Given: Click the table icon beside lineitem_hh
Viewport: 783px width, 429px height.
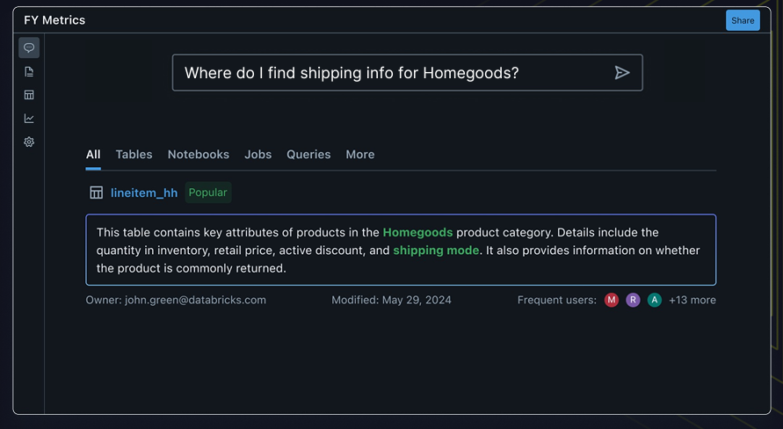Looking at the screenshot, I should click(97, 193).
